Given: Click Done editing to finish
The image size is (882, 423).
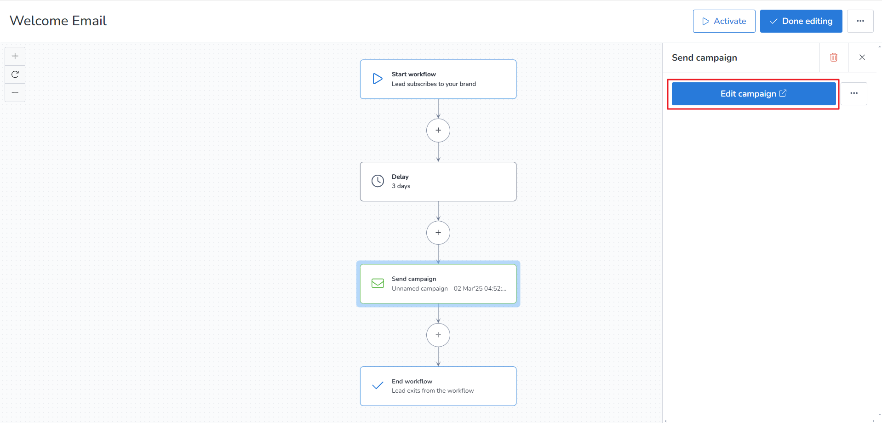Looking at the screenshot, I should click(801, 21).
